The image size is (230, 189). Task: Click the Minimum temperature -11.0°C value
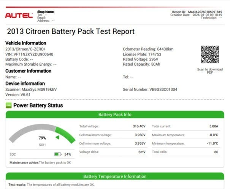point(213,143)
